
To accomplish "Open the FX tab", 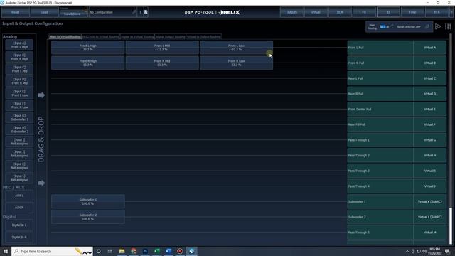I will pyautogui.click(x=364, y=12).
